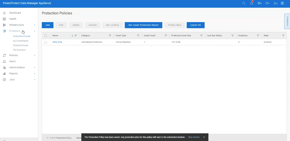Collapse the Protection menu chevron

[x=35, y=31]
